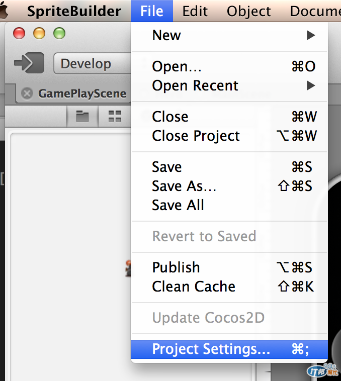Open the Apple menu

pyautogui.click(x=4, y=11)
